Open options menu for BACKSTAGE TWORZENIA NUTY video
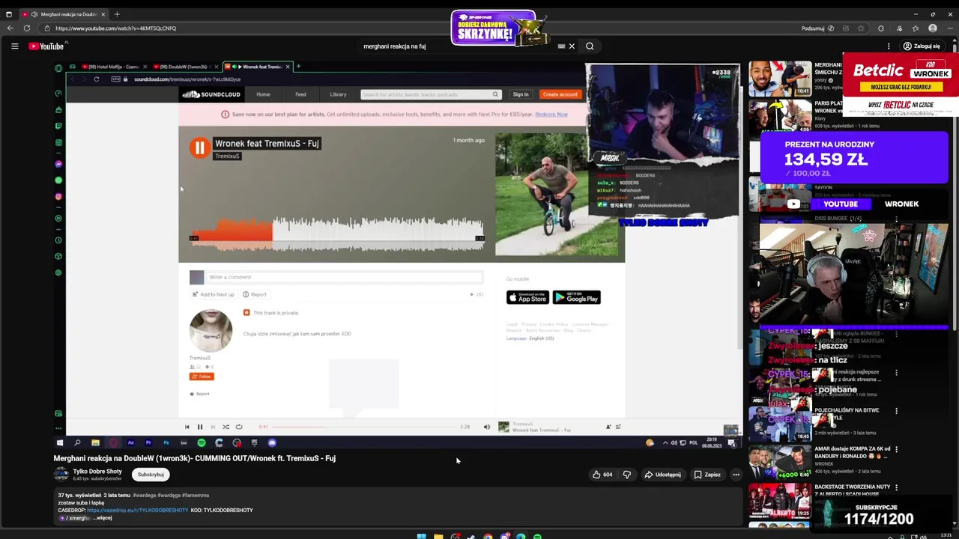Viewport: 959px width, 539px height. point(897,487)
